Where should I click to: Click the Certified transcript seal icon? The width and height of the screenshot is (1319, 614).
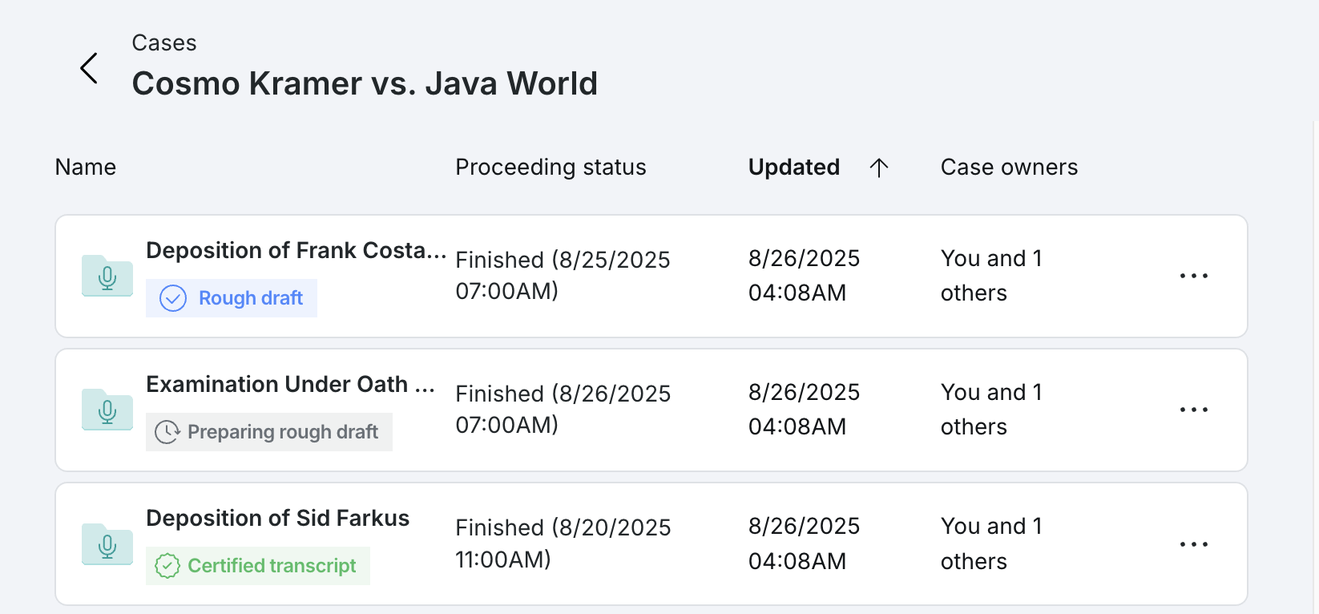coord(167,566)
